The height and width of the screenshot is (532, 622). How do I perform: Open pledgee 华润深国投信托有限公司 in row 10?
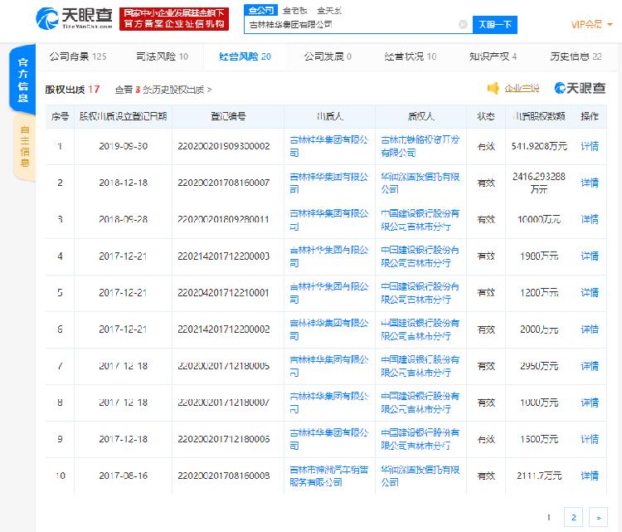[420, 476]
